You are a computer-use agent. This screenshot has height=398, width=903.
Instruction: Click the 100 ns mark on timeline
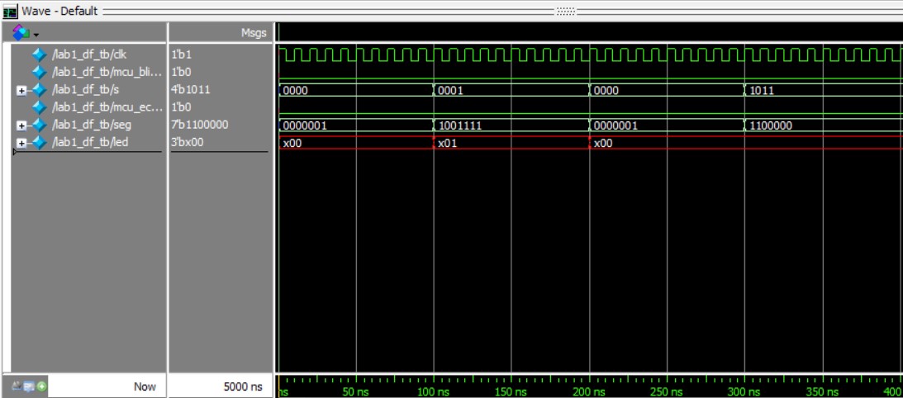click(433, 391)
